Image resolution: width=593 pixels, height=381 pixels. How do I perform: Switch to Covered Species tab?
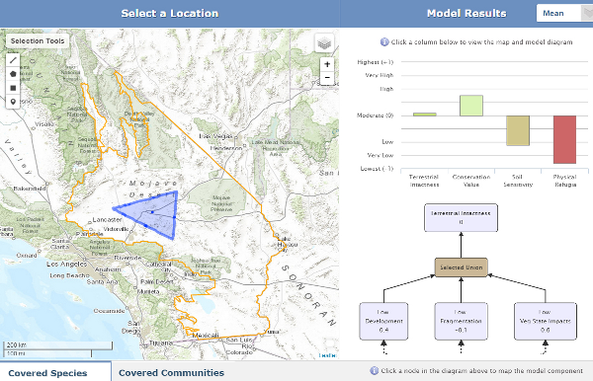pyautogui.click(x=47, y=373)
